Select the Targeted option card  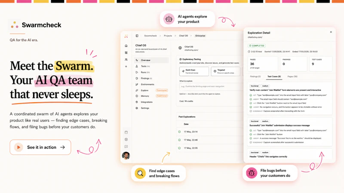click(x=225, y=71)
